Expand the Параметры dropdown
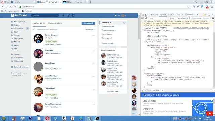This screenshot has height=121, width=215. click(90, 29)
